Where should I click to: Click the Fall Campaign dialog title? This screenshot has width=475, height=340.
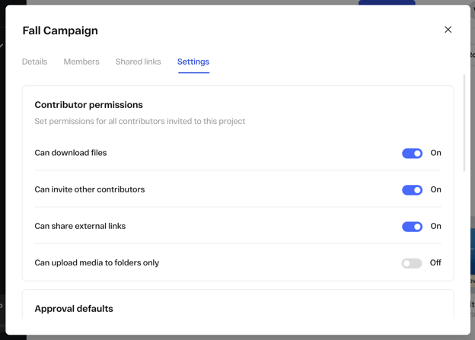click(x=60, y=30)
